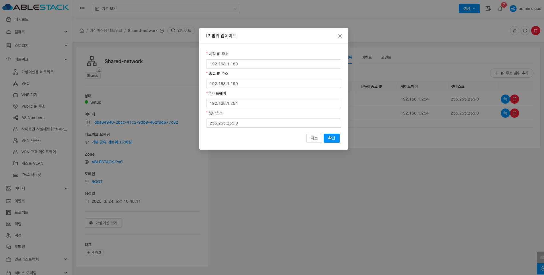Image resolution: width=544 pixels, height=275 pixels.
Task: Expand the 스토리지 sidebar menu
Action: click(x=37, y=46)
